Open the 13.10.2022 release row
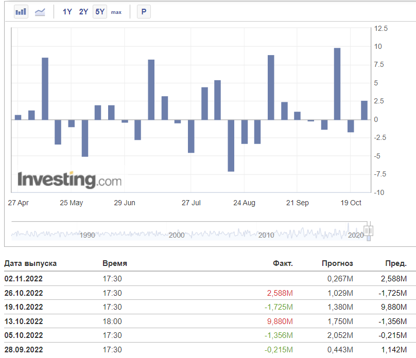The image size is (416, 358). coord(210,321)
